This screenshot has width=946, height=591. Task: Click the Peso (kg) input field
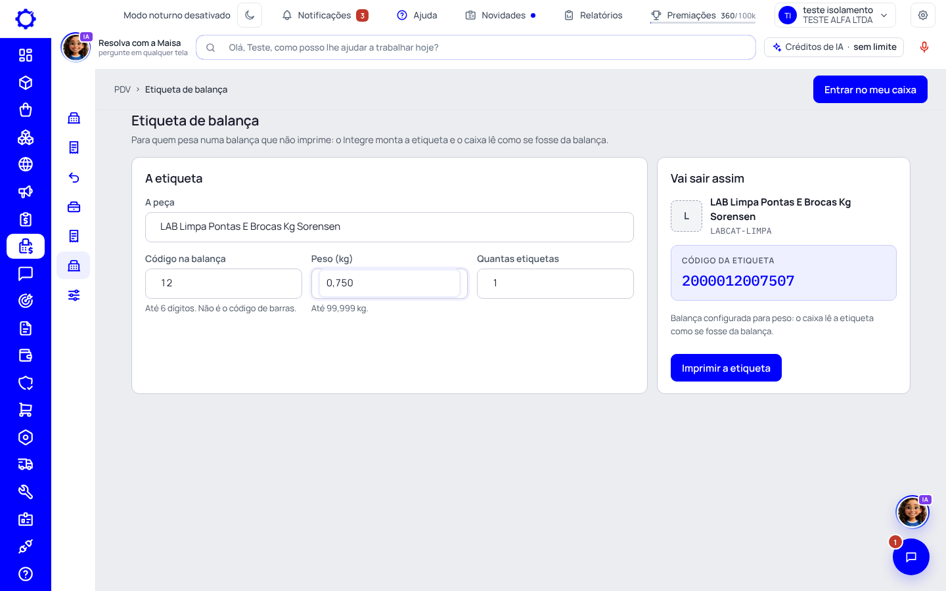390,284
